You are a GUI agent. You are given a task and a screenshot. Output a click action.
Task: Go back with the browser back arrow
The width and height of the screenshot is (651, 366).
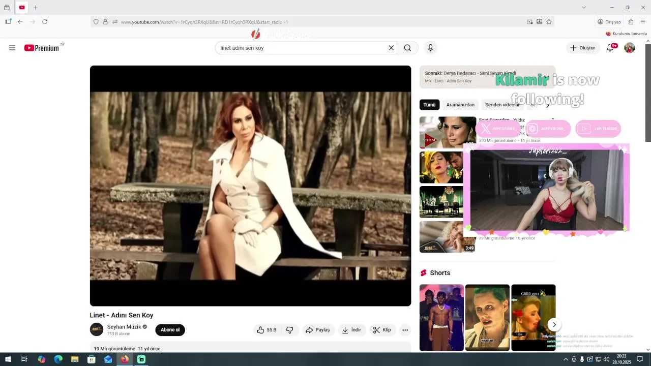20,22
